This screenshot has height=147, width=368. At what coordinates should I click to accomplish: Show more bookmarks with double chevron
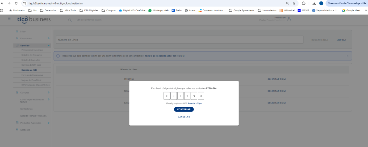point(366,10)
